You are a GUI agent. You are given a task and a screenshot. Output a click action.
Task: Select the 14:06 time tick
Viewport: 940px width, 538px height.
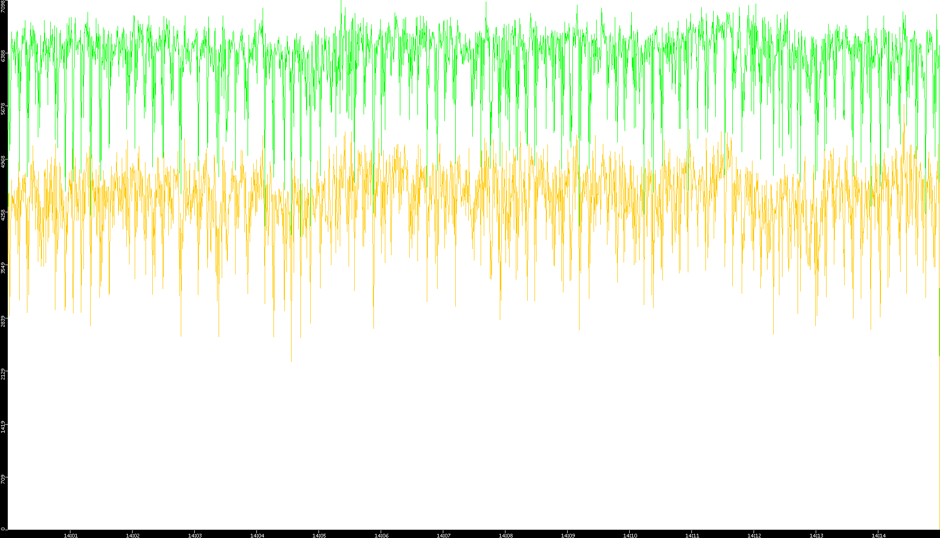[381, 535]
